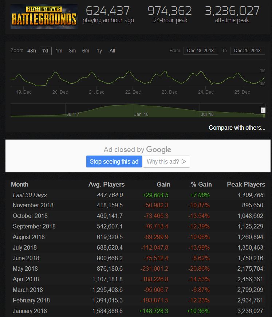Click the March peak 2,799,269
The height and width of the screenshot is (317, 272).
click(x=250, y=290)
